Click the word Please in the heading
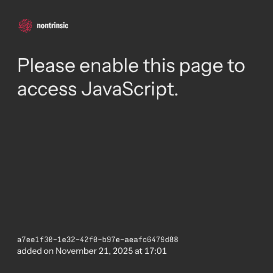Viewport: 273px width, 273px height. [46, 66]
